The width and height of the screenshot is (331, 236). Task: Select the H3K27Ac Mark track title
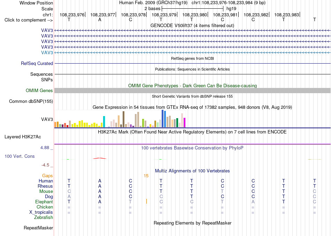[192, 132]
